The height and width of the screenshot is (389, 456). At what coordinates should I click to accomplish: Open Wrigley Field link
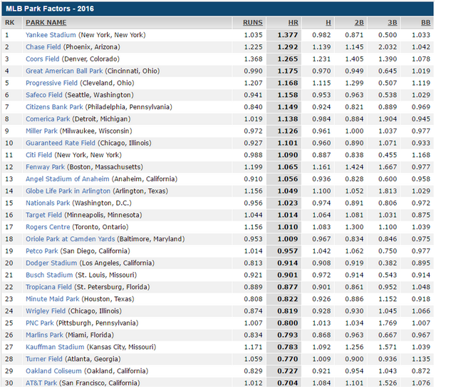click(x=46, y=311)
